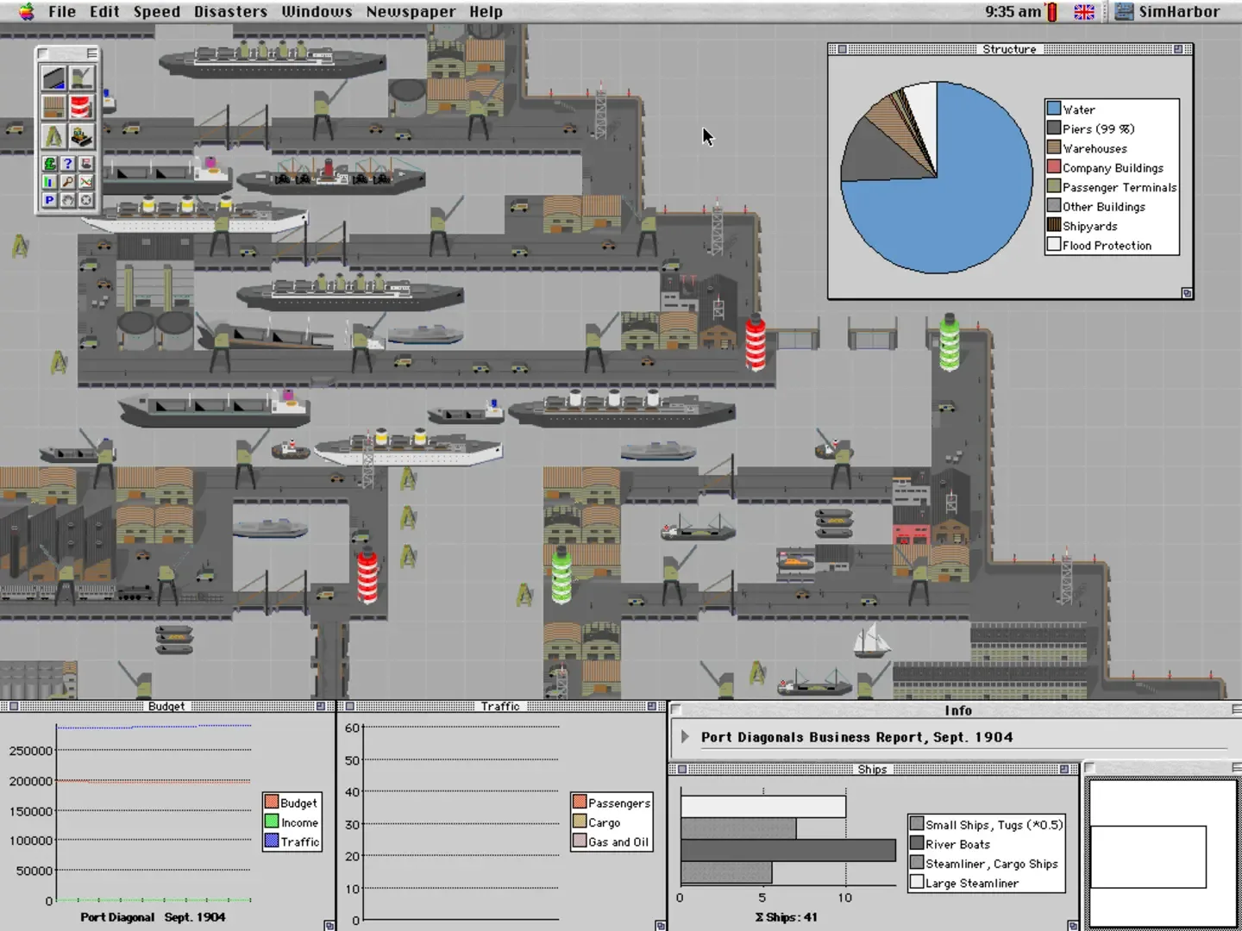
Task: Click the Port Diagonals Business Report headline
Action: 856,737
